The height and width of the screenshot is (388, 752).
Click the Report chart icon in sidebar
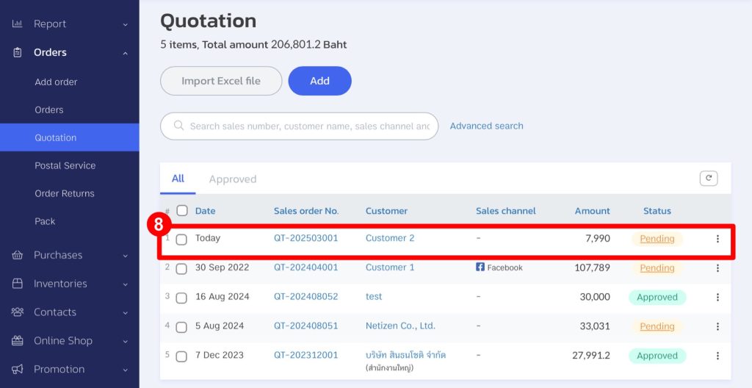pos(18,24)
